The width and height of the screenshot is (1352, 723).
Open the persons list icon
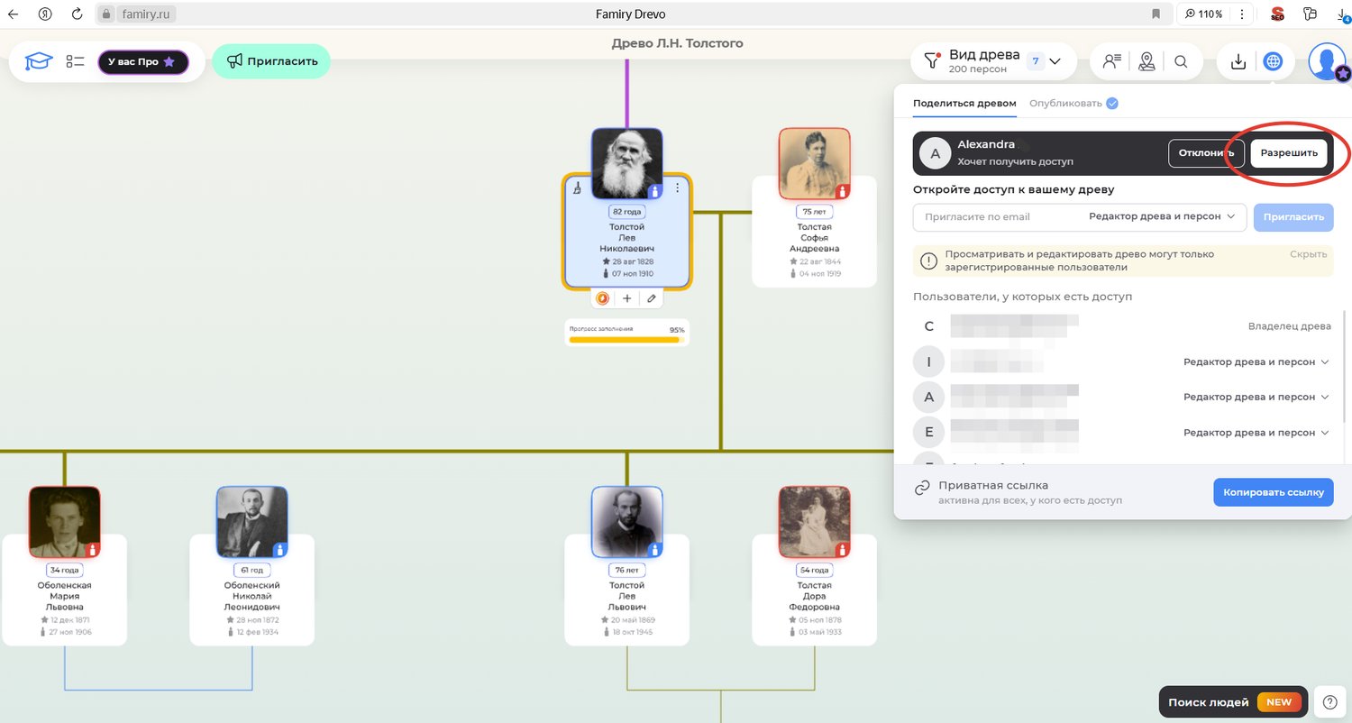(x=1111, y=61)
